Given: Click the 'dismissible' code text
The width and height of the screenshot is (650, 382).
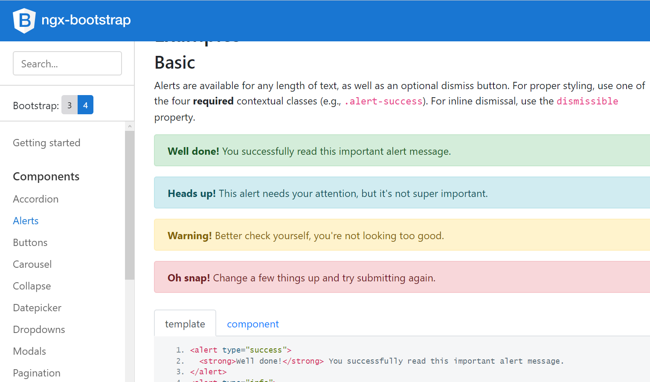Looking at the screenshot, I should [587, 101].
